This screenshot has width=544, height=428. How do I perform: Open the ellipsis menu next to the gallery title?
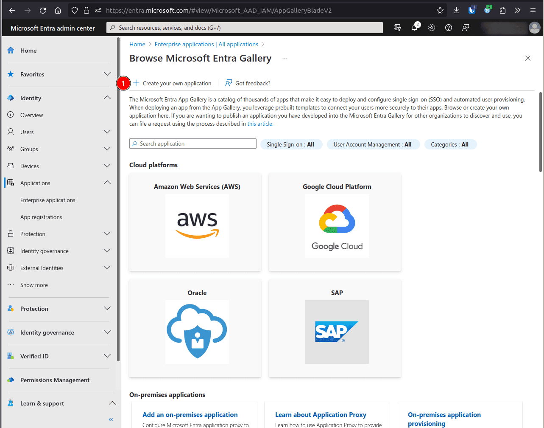pyautogui.click(x=285, y=58)
